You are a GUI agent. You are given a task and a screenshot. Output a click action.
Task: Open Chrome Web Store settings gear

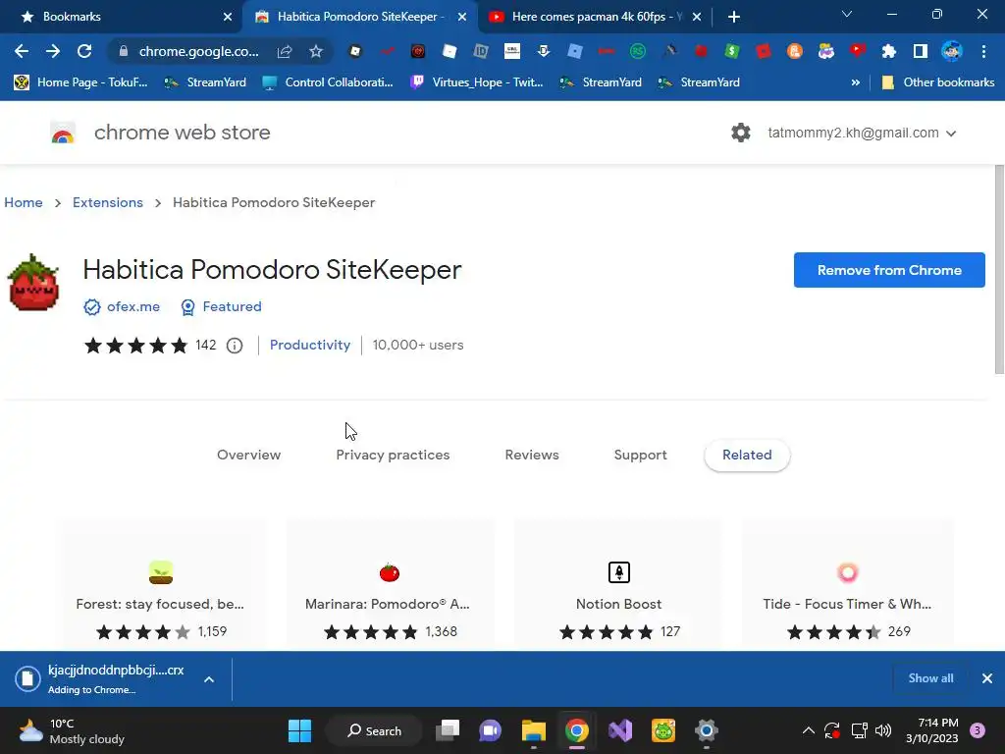(741, 133)
